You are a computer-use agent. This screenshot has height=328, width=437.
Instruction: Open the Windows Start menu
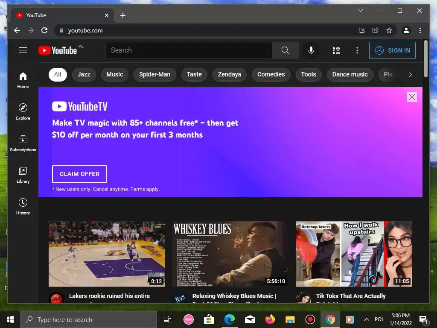coord(10,319)
